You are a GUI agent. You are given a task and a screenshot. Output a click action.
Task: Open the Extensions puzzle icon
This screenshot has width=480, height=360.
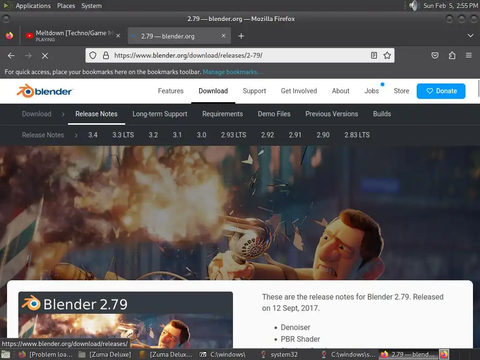(452, 55)
